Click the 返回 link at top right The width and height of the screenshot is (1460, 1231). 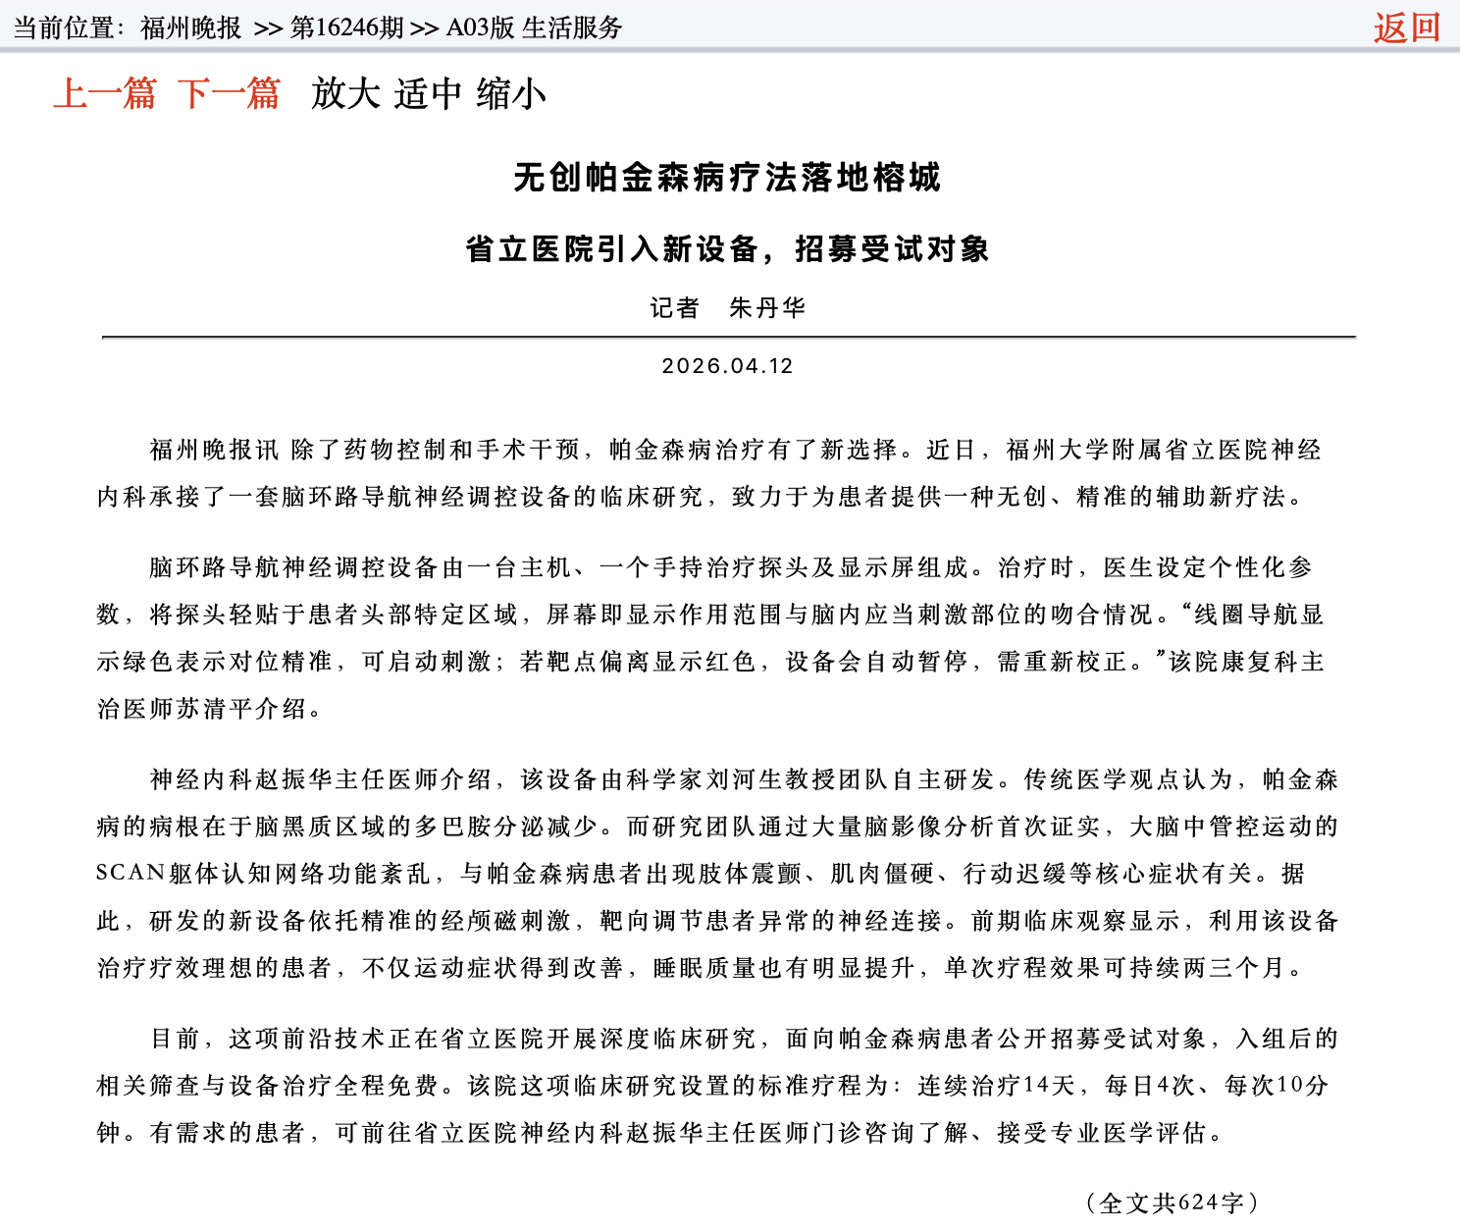point(1406,27)
